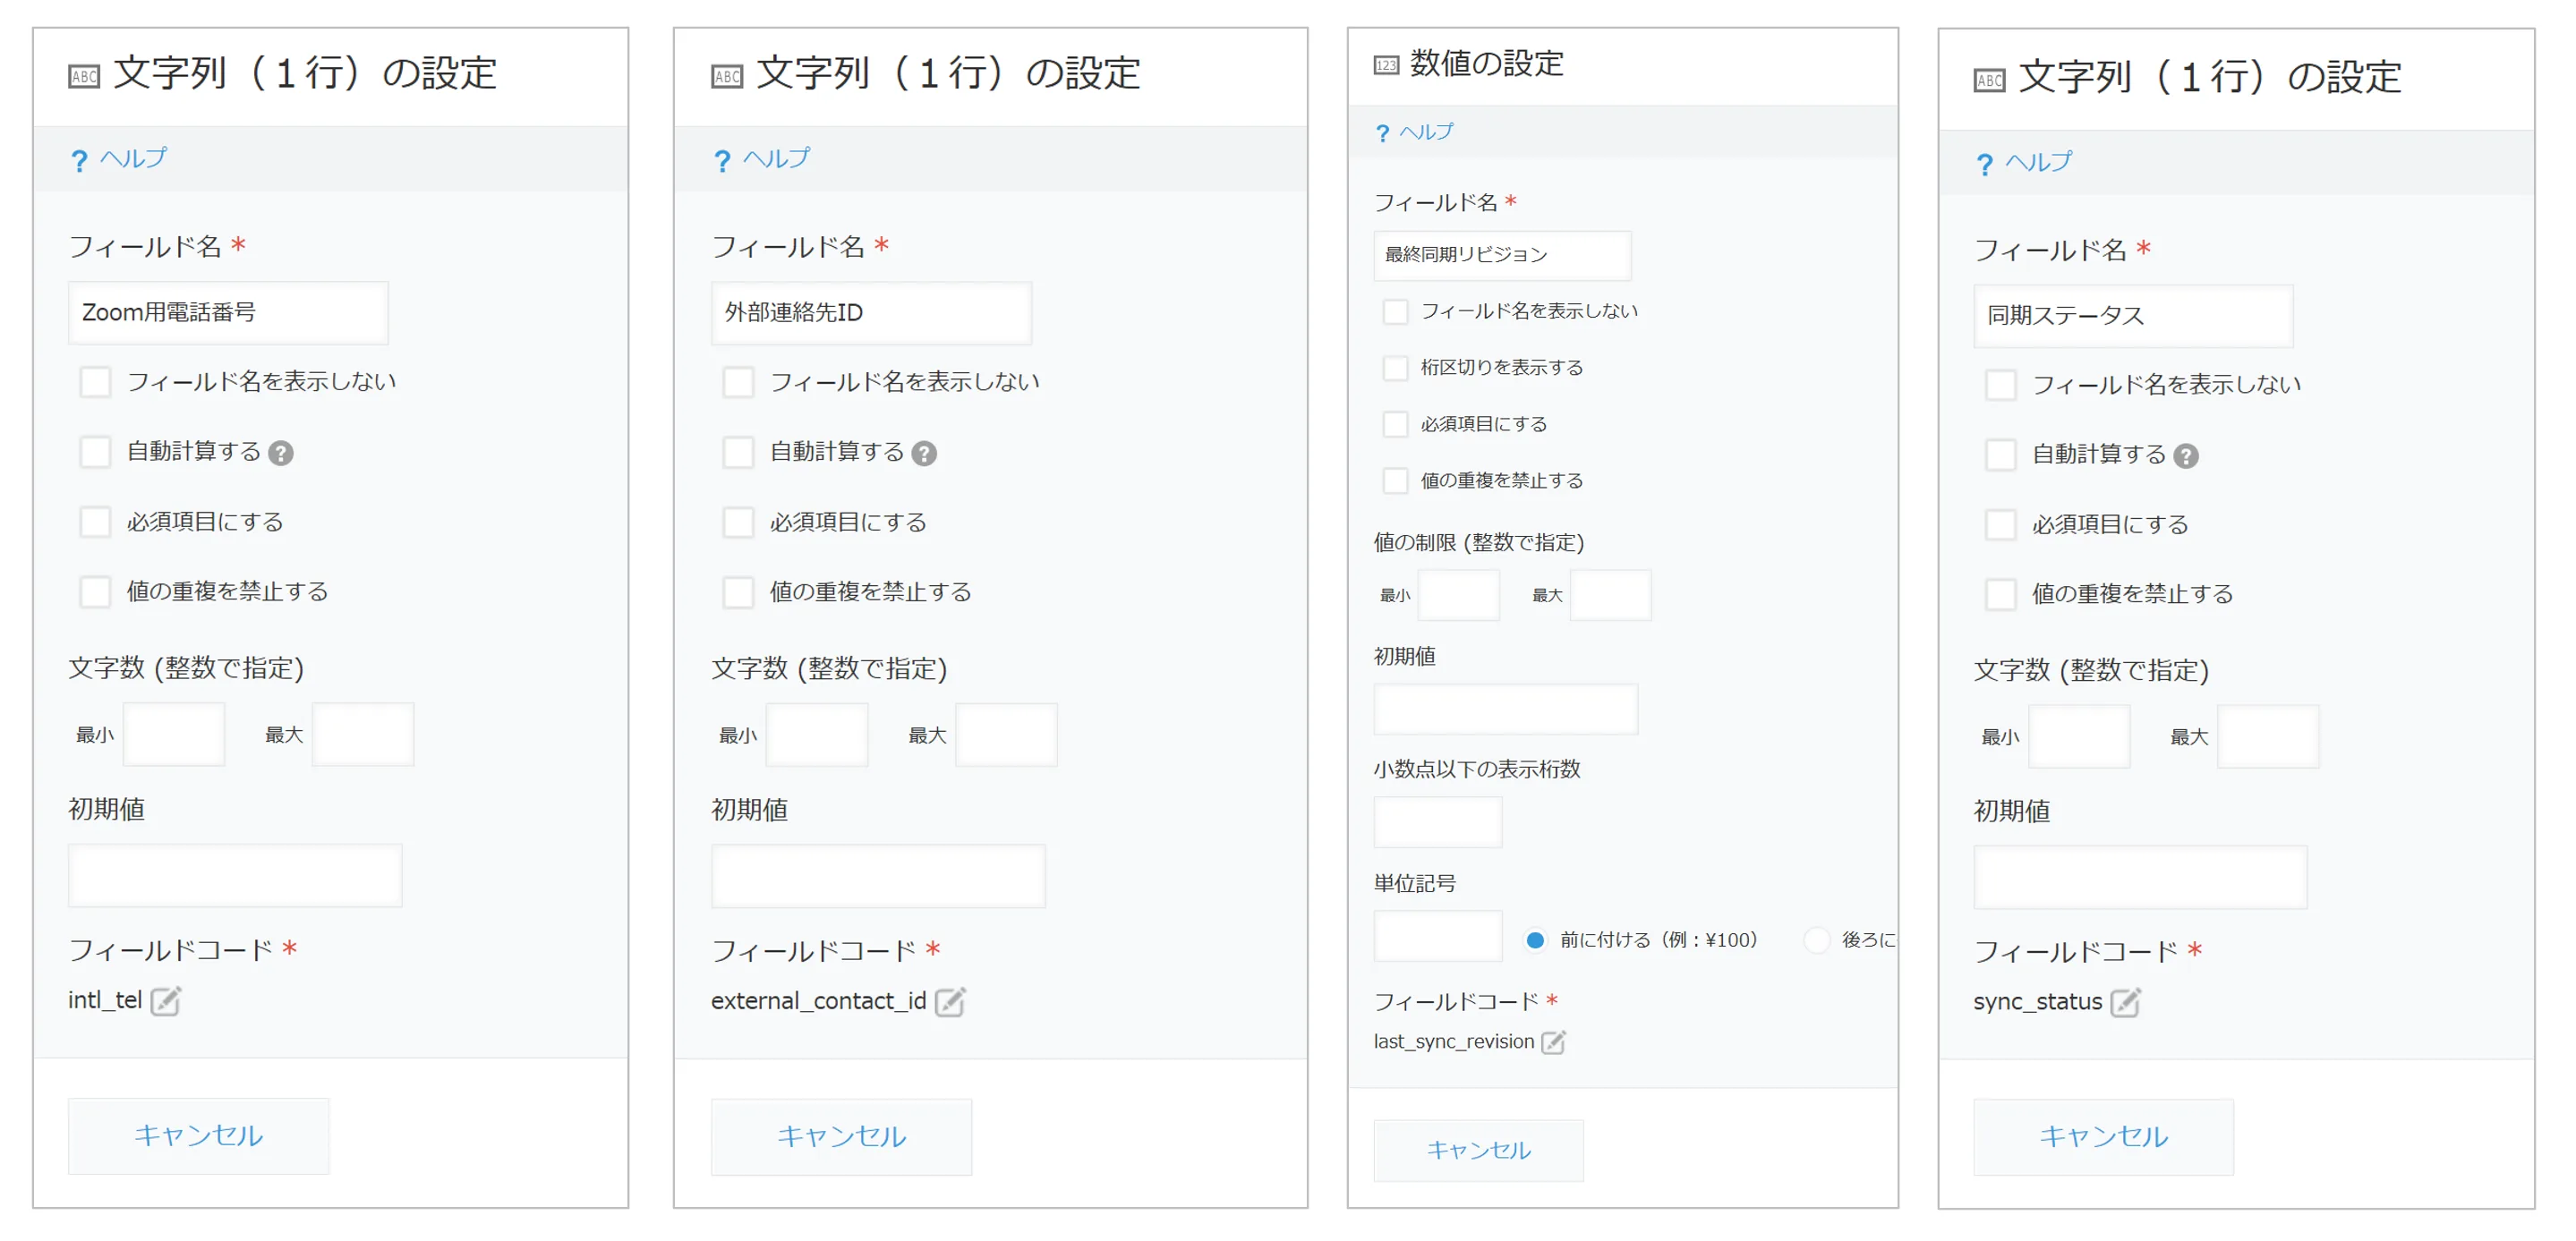Screen dimensions: 2576x1241
Task: Open auto-calculate help icon in Zoom用電話番号 panel
Action: point(281,454)
